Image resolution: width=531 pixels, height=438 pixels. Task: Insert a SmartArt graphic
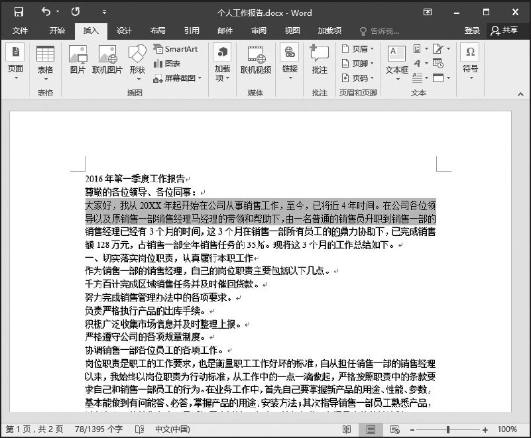(x=176, y=49)
